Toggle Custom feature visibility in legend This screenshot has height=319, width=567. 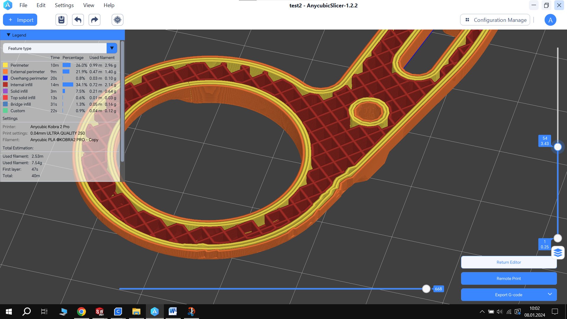tap(5, 111)
